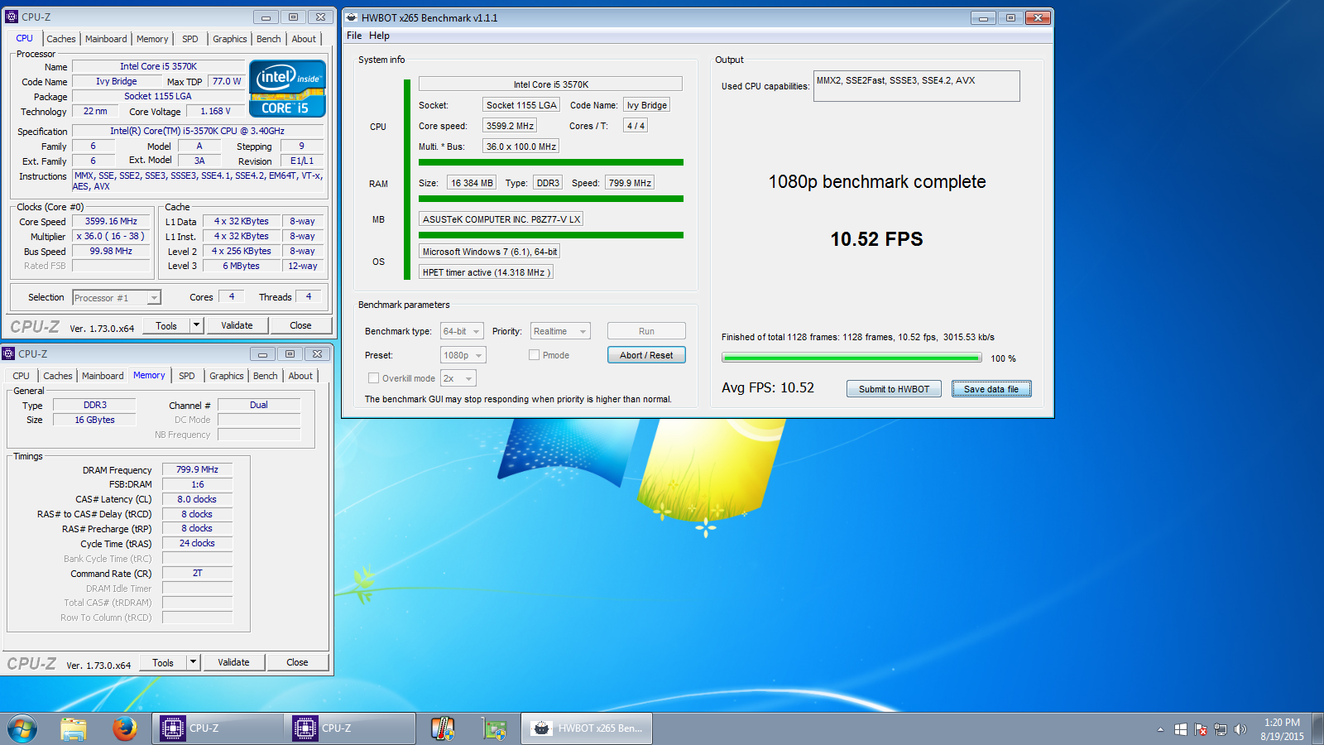This screenshot has height=745, width=1324.
Task: Switch to Mainboard tab in upper CPU-Z window
Action: pos(106,39)
